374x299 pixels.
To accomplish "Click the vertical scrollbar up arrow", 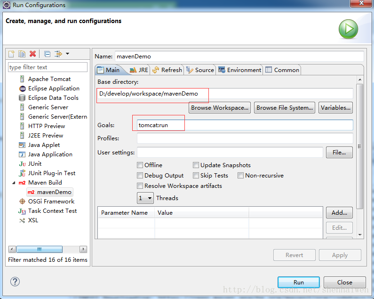I will pyautogui.click(x=360, y=80).
